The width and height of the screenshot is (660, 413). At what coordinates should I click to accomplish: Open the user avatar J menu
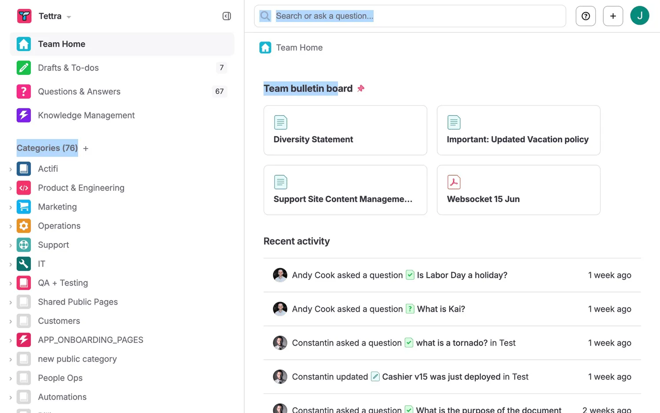click(640, 16)
